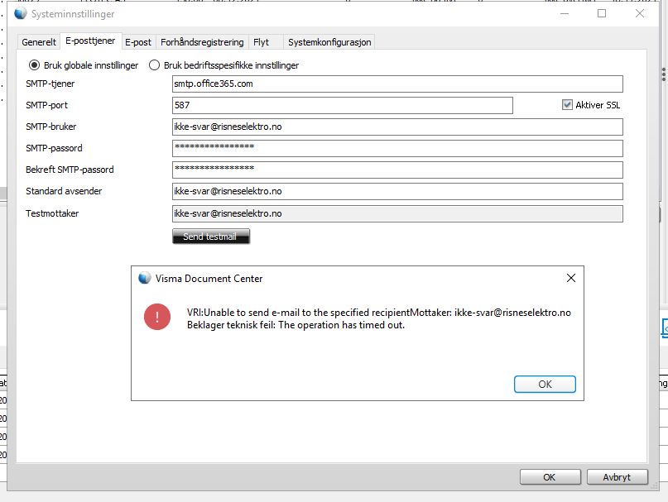Select Bruk globale innstillinger radio button
The height and width of the screenshot is (502, 668).
click(x=34, y=65)
